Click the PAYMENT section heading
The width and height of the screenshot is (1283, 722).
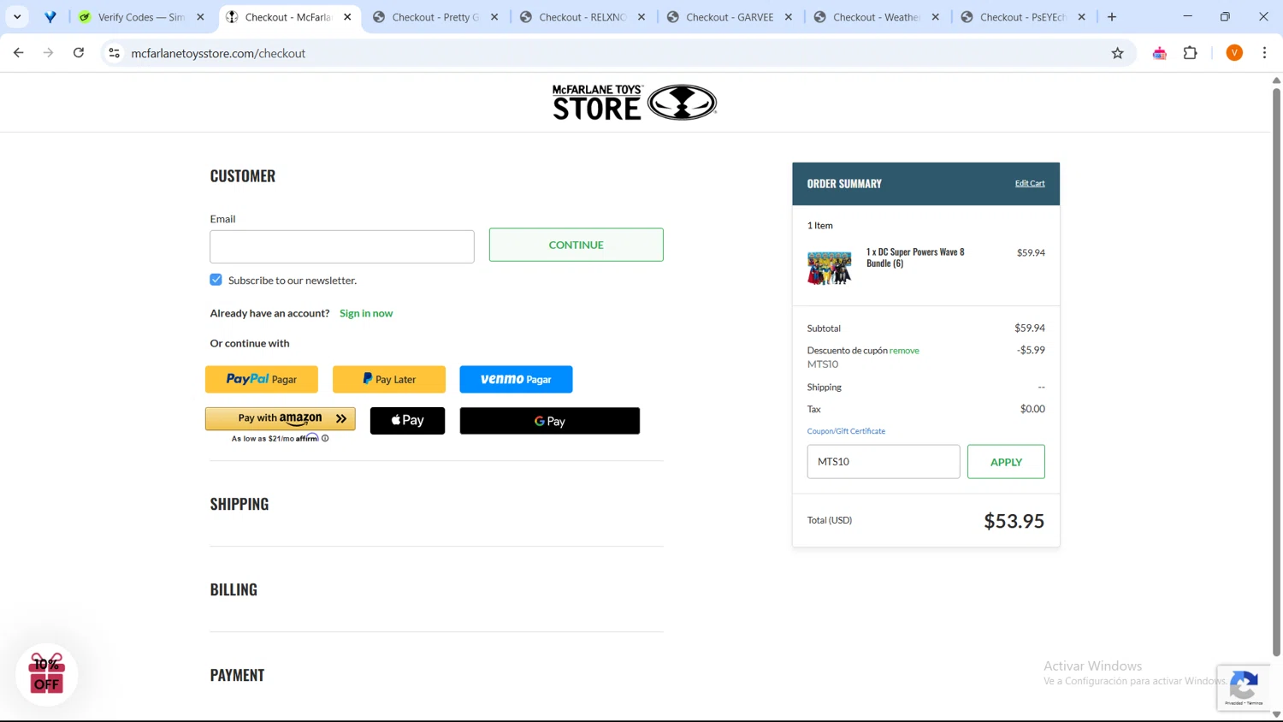237,675
